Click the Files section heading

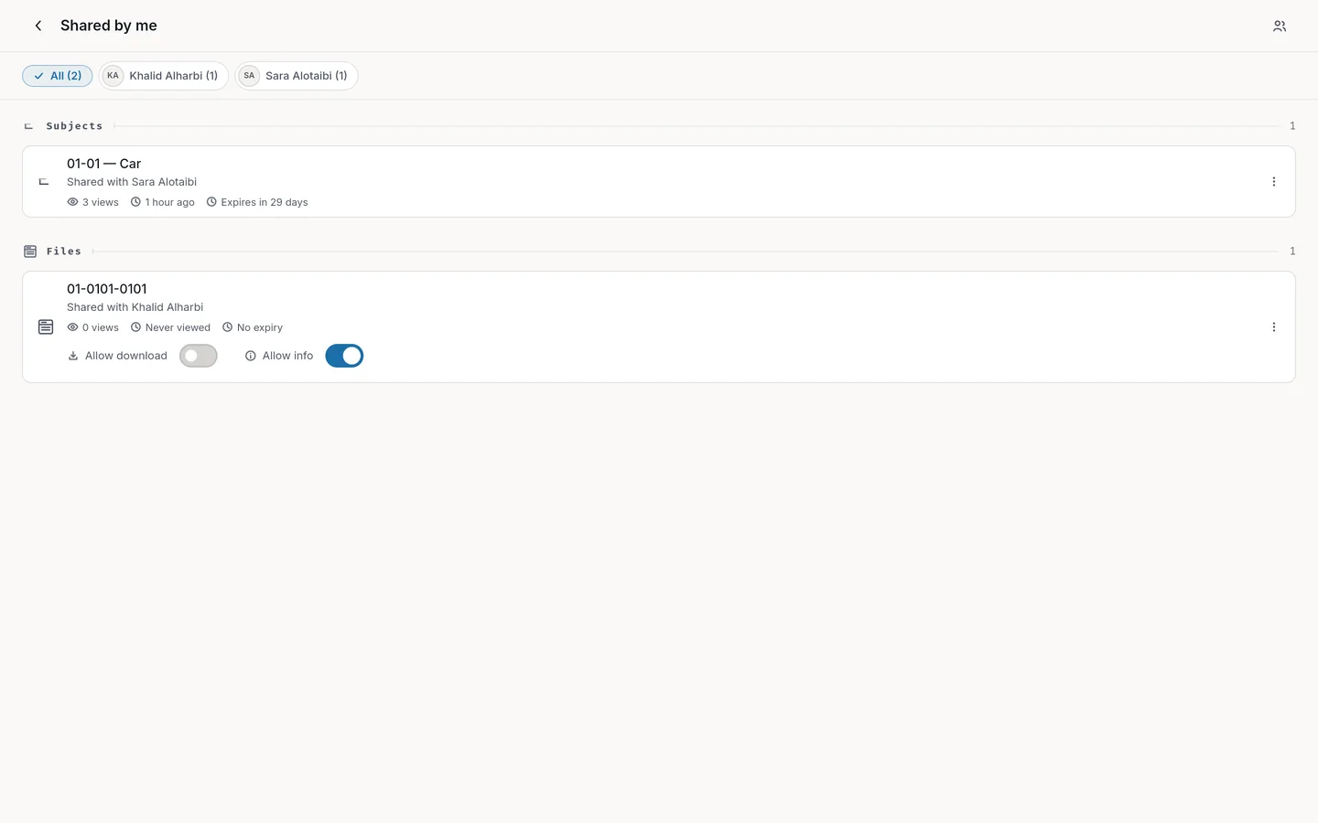point(64,251)
